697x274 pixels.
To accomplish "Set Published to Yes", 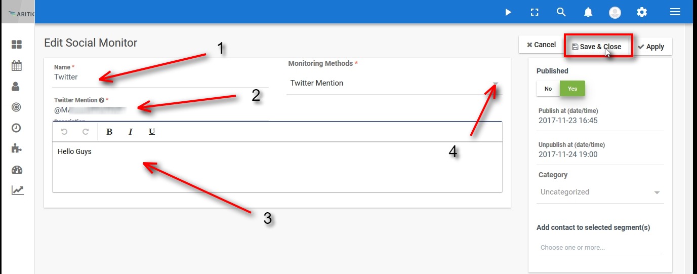I will tap(572, 89).
